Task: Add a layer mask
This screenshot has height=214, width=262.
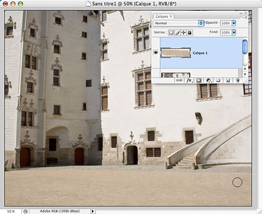Action: (x=199, y=80)
